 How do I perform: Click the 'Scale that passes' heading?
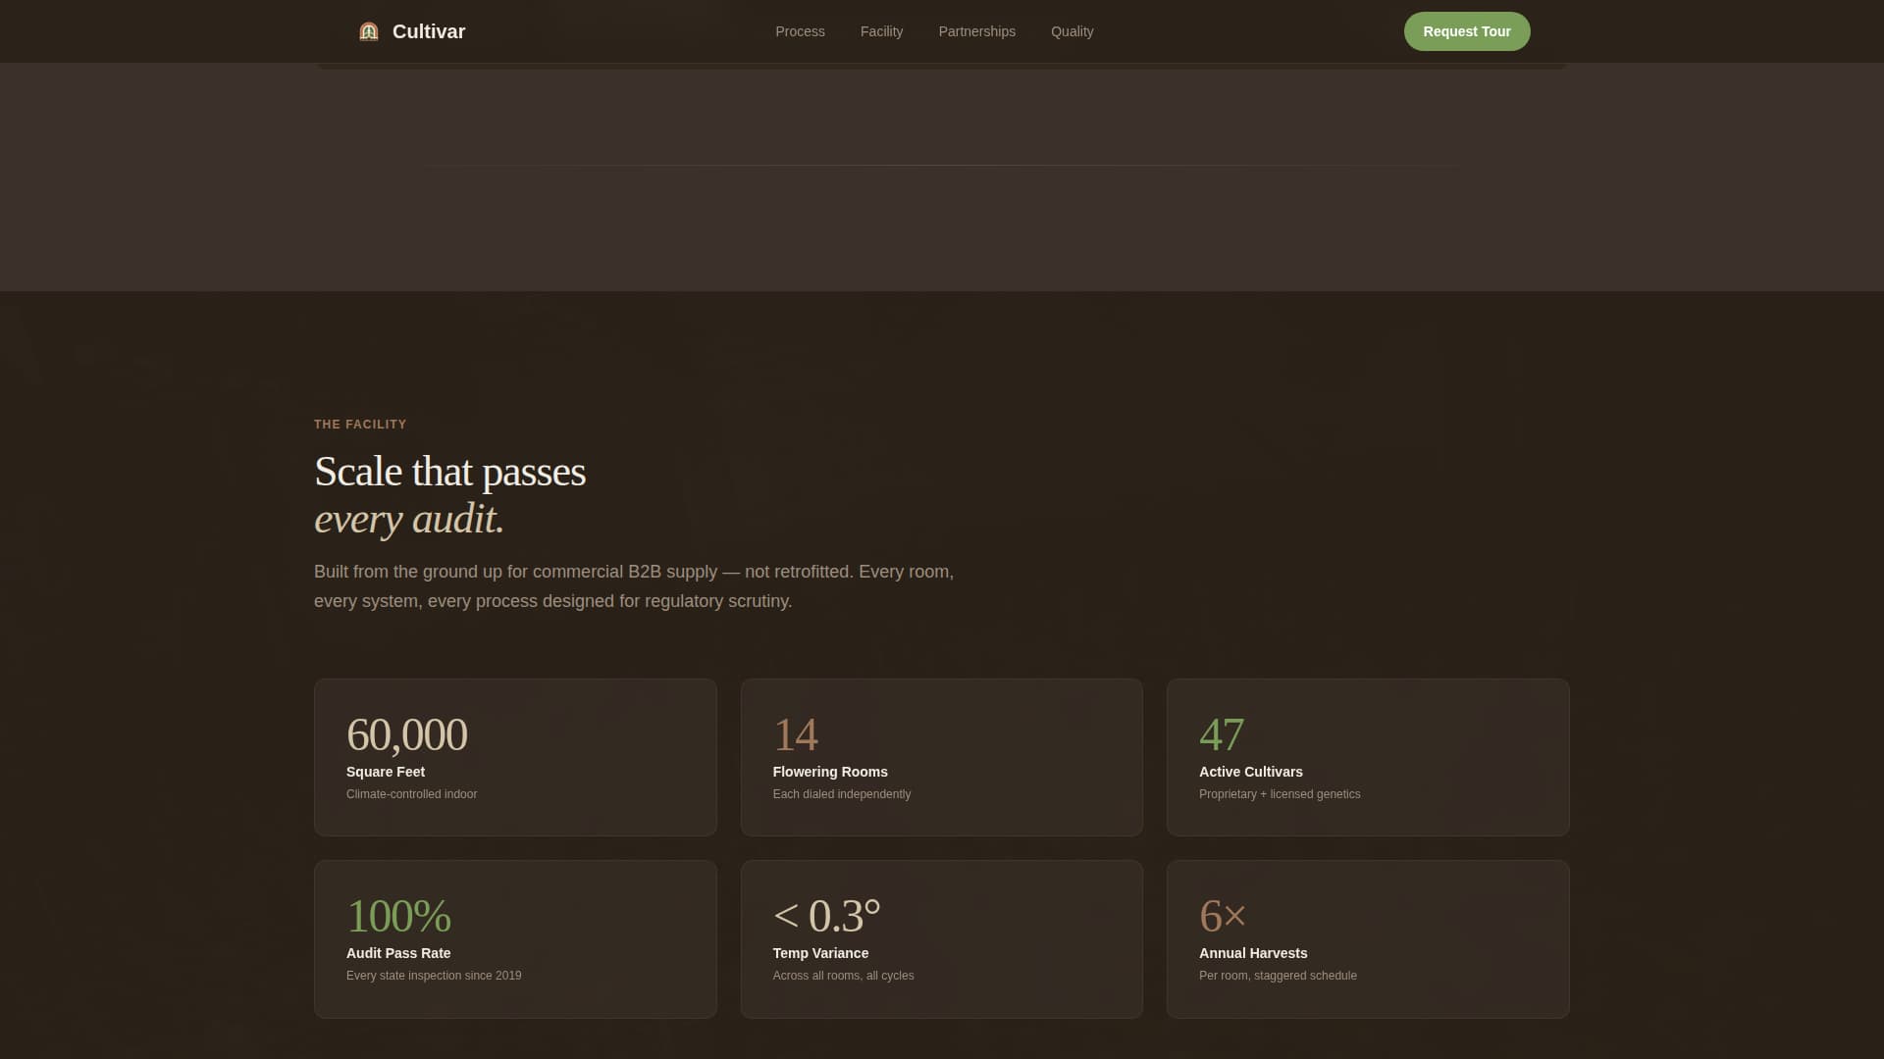449,472
